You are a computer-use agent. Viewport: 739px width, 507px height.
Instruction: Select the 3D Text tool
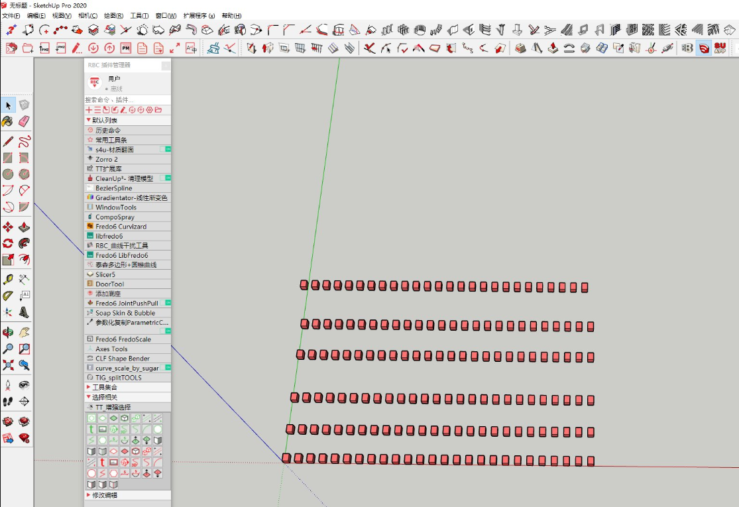(24, 312)
